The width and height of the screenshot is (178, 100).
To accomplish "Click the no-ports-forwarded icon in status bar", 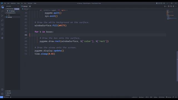I will click(x=11, y=97).
